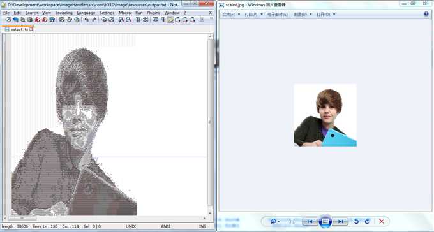The image size is (434, 232).
Task: Click the Find toolbar icon
Action: tap(104, 20)
